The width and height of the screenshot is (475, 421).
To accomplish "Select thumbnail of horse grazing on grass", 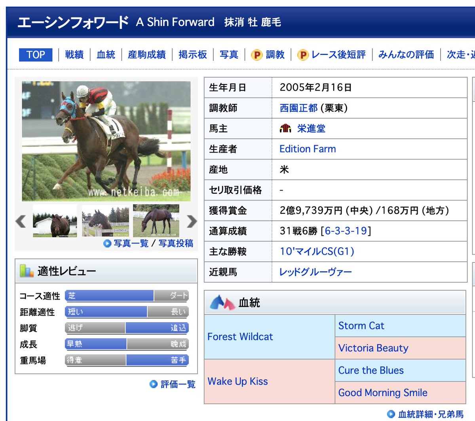I will (156, 221).
